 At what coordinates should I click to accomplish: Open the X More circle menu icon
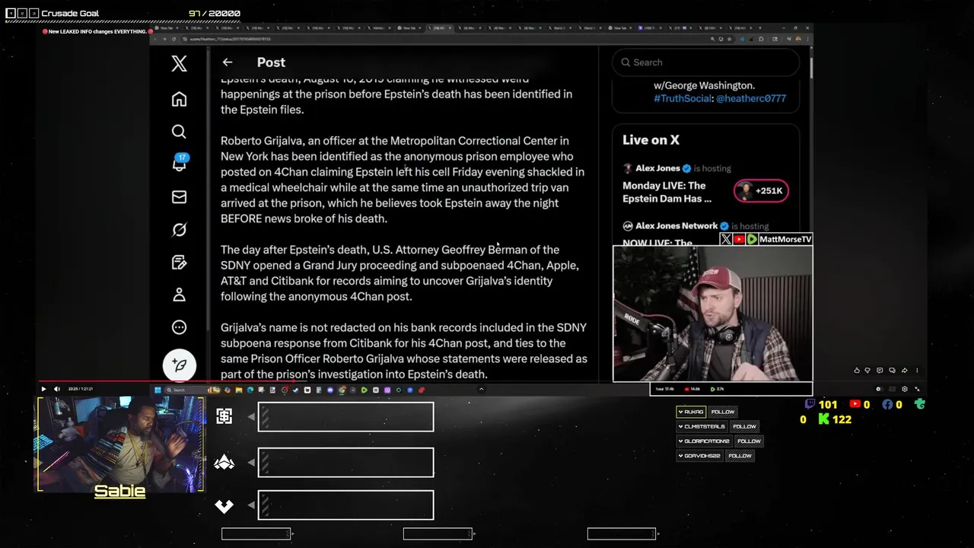pyautogui.click(x=179, y=327)
